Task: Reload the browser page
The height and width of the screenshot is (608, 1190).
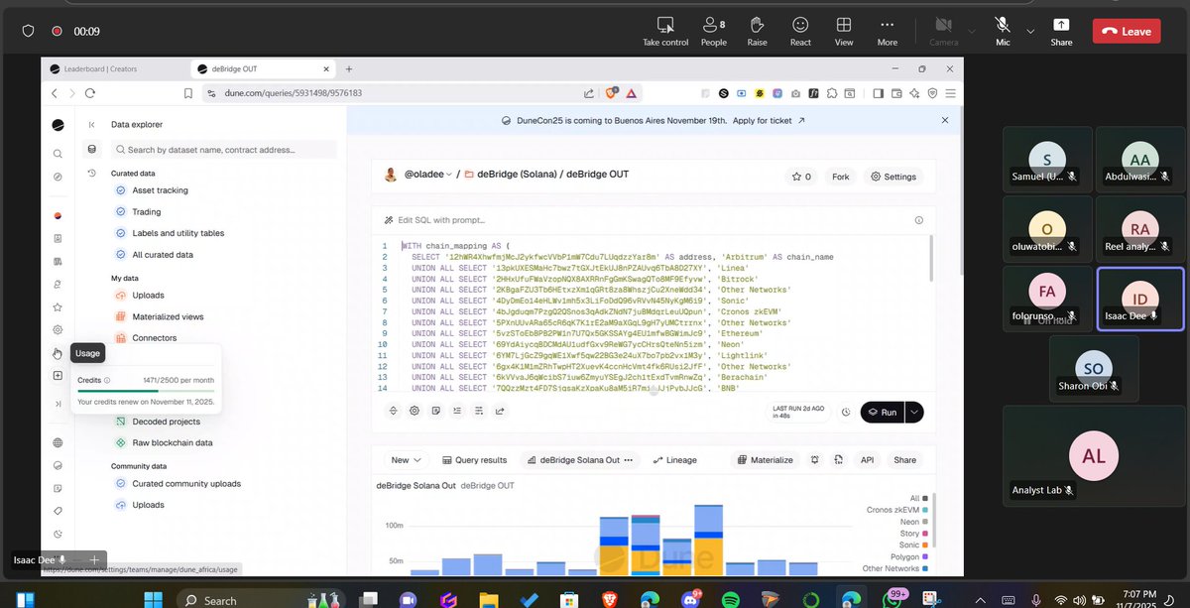Action: click(x=89, y=93)
